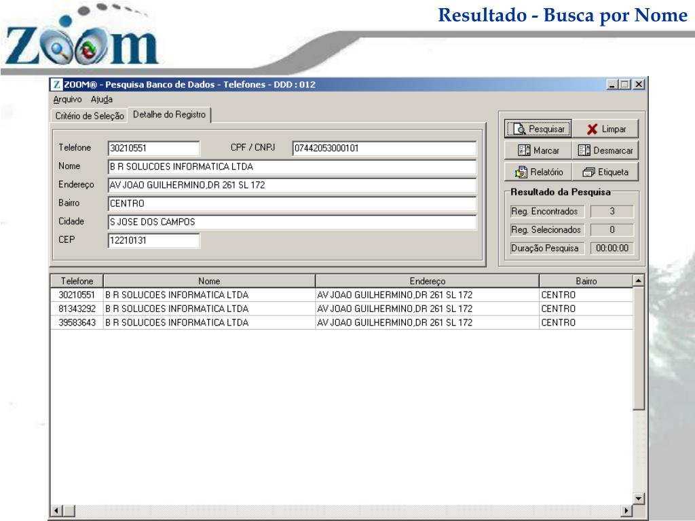The image size is (695, 521).
Task: Click the Telefone column header
Action: click(x=77, y=281)
